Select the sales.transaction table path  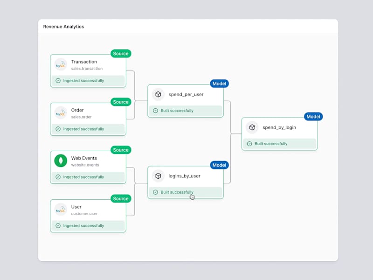87,69
